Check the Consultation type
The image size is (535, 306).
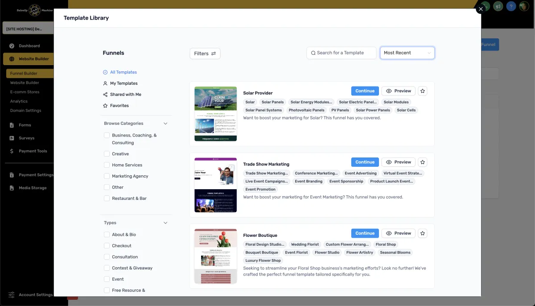coord(107,257)
